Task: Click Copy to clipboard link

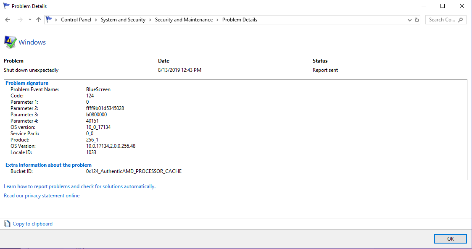Action: (32, 224)
